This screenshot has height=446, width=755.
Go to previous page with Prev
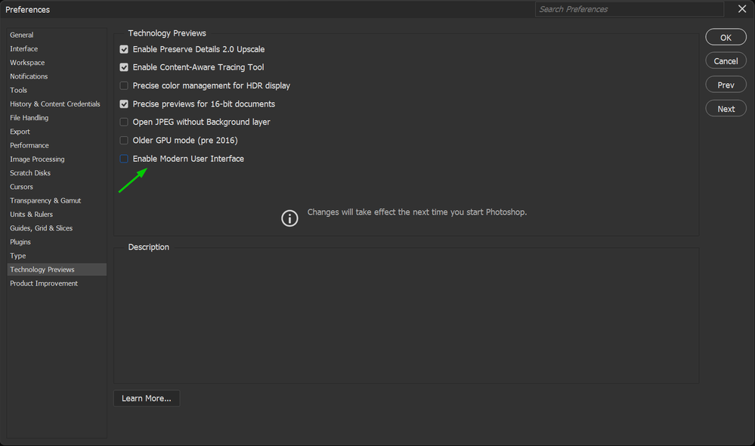[x=726, y=85]
